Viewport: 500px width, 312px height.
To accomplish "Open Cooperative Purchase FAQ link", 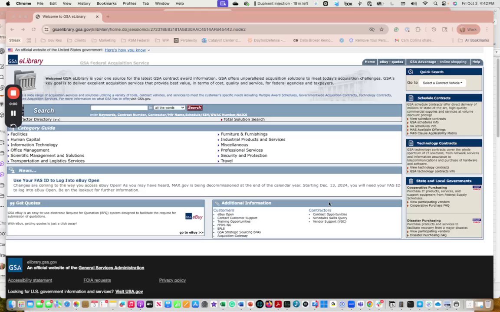I will [429, 206].
